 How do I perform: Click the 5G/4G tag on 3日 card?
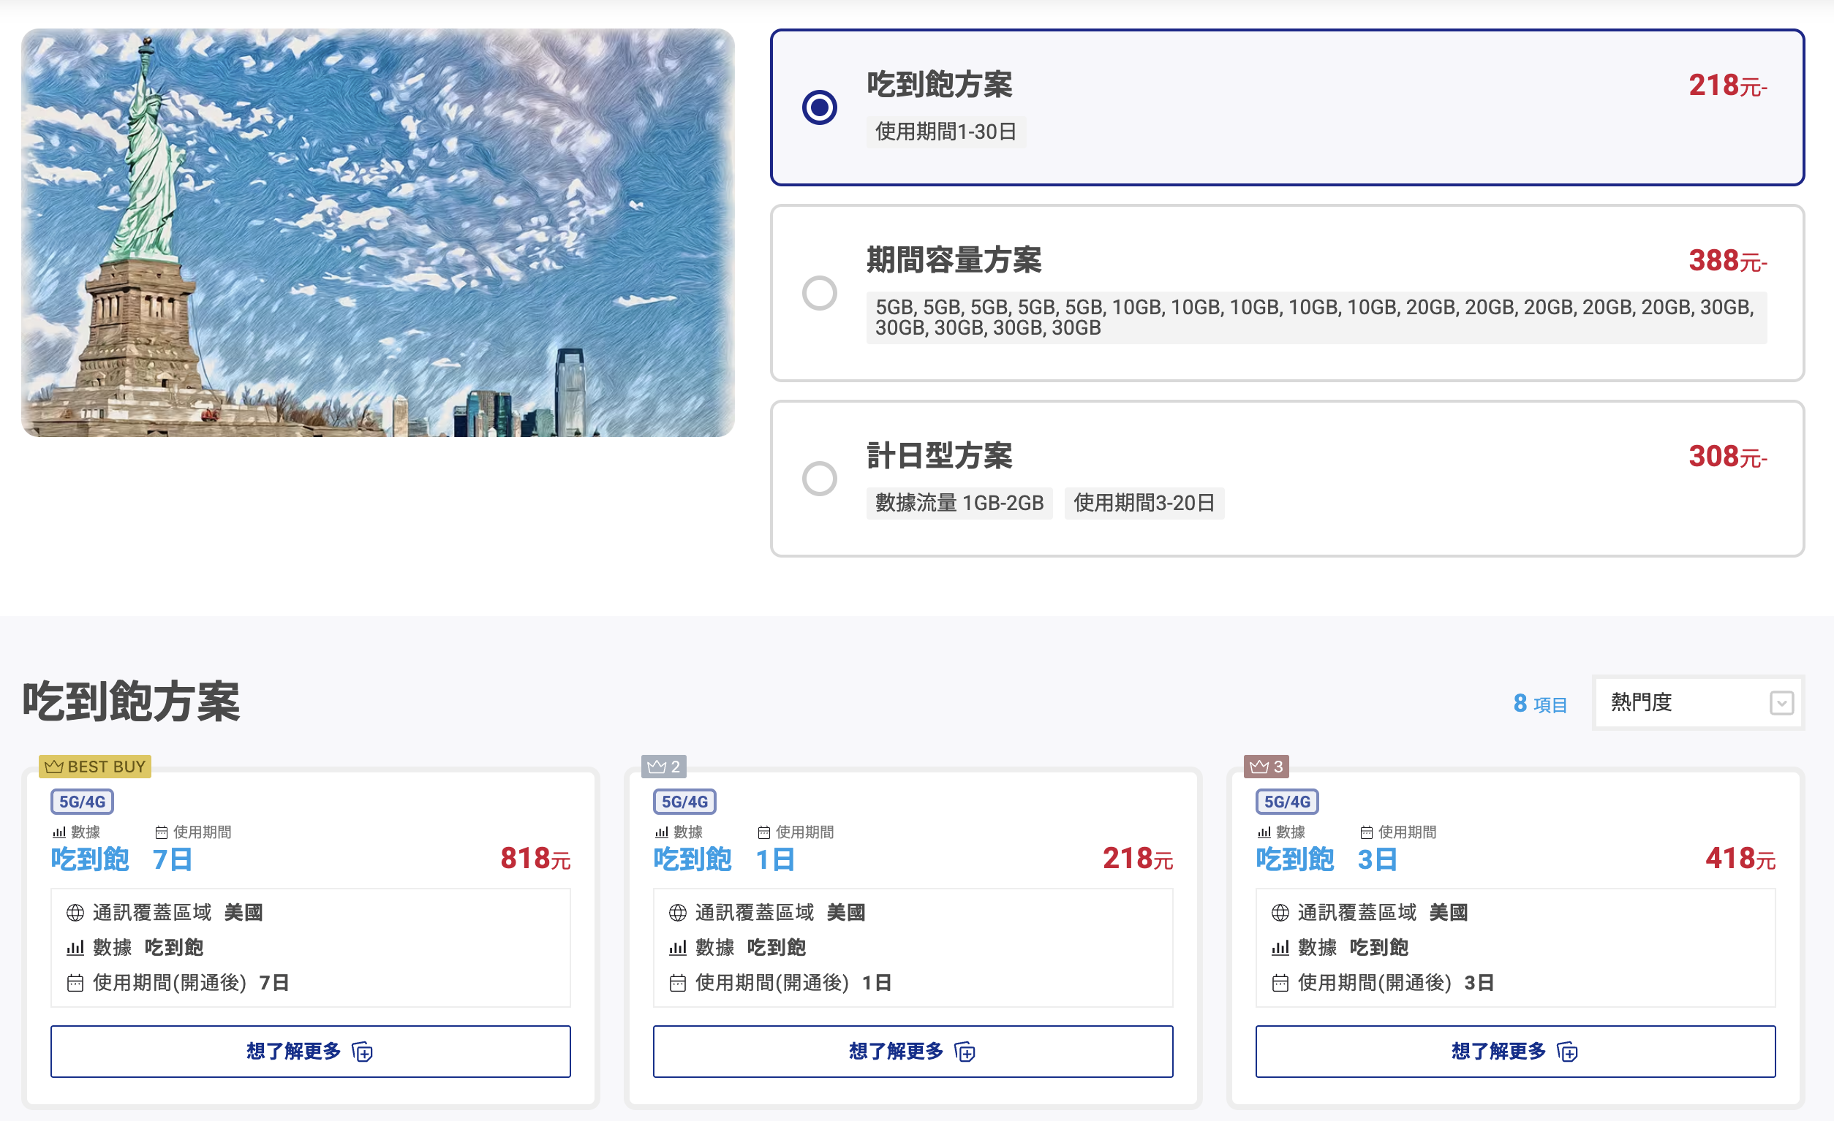(x=1287, y=802)
